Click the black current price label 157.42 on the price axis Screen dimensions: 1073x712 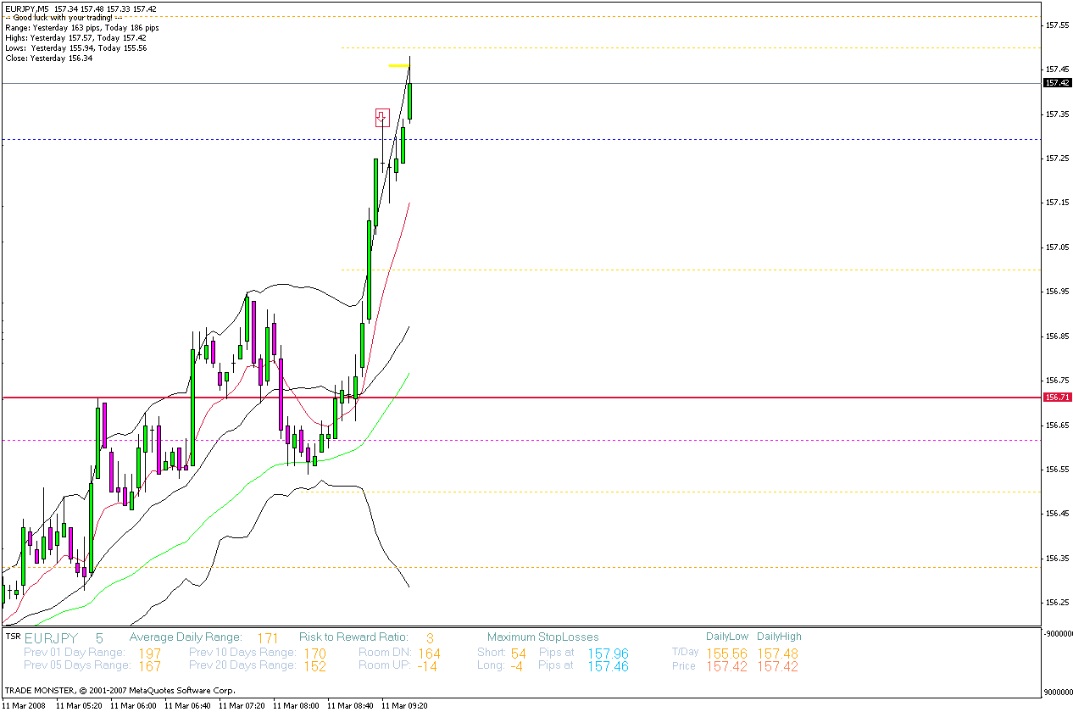1057,83
